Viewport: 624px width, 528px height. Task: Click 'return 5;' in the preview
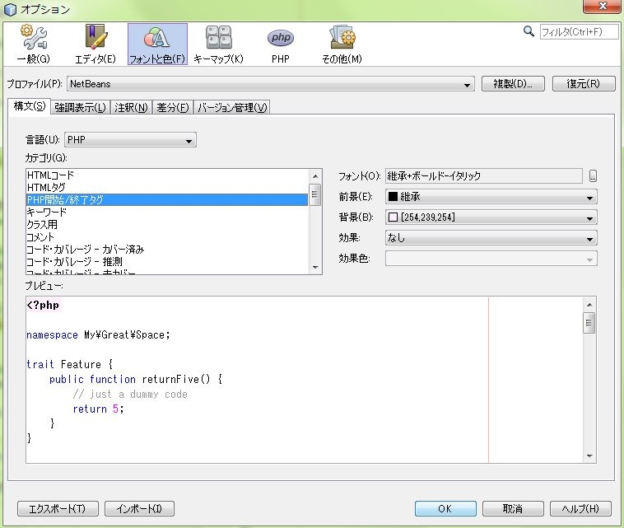(x=98, y=409)
